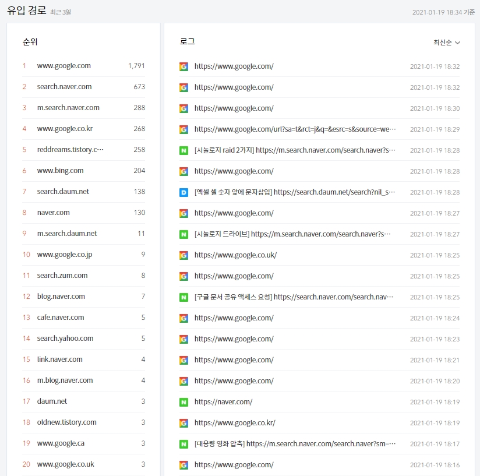Select www.bing.com ranking row
Screen dimensions: 480x476
(83, 171)
